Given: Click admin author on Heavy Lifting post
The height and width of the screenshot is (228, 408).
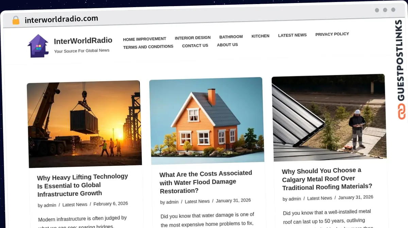Looking at the screenshot, I should (x=50, y=205).
